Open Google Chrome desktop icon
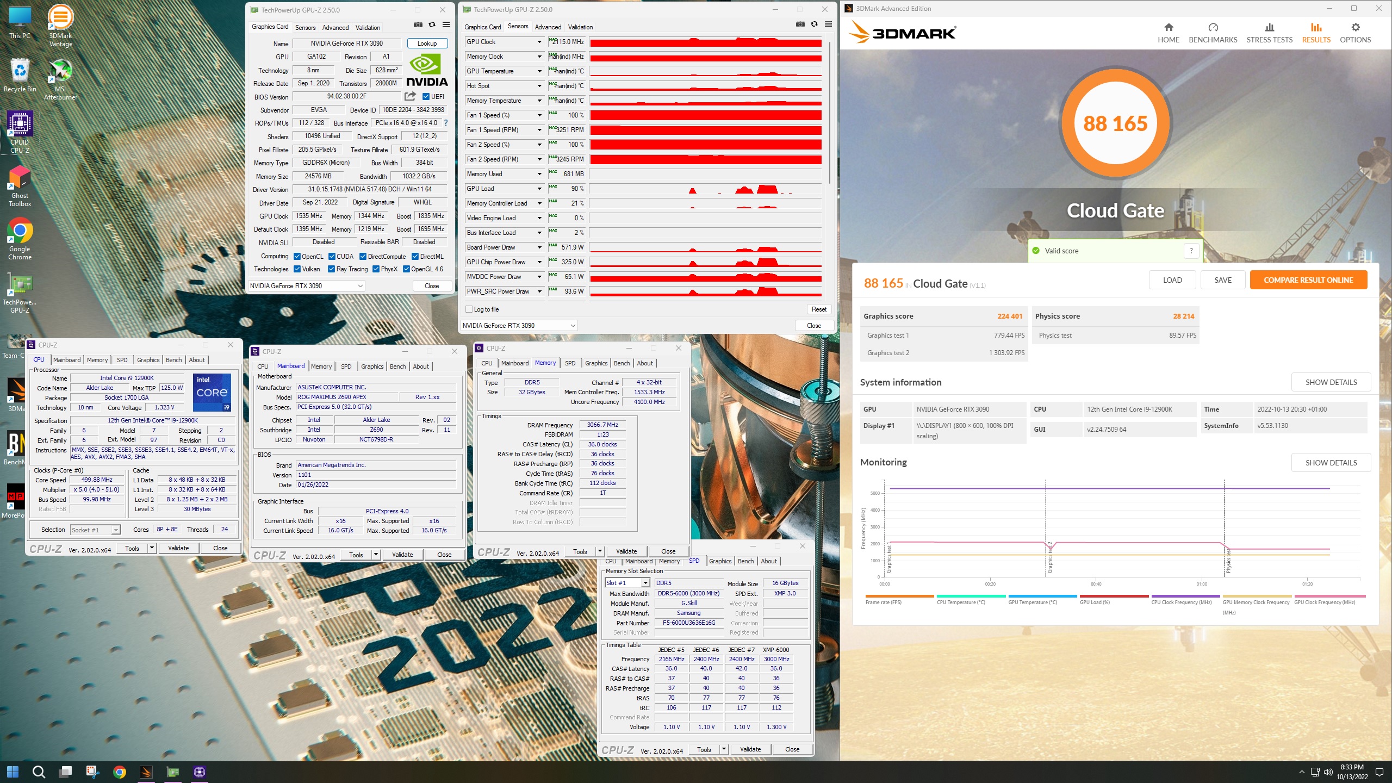1392x783 pixels. (x=20, y=239)
